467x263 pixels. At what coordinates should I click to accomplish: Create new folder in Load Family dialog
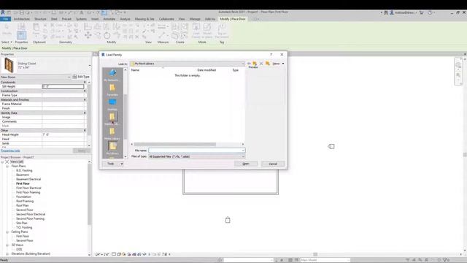268,64
